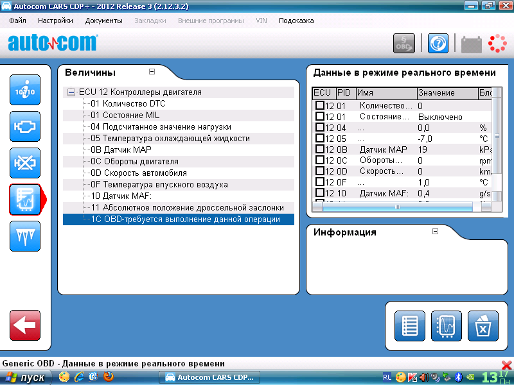Image resolution: width=514 pixels, height=385 pixels.
Task: Collapse the Величины panel
Action: tap(152, 72)
